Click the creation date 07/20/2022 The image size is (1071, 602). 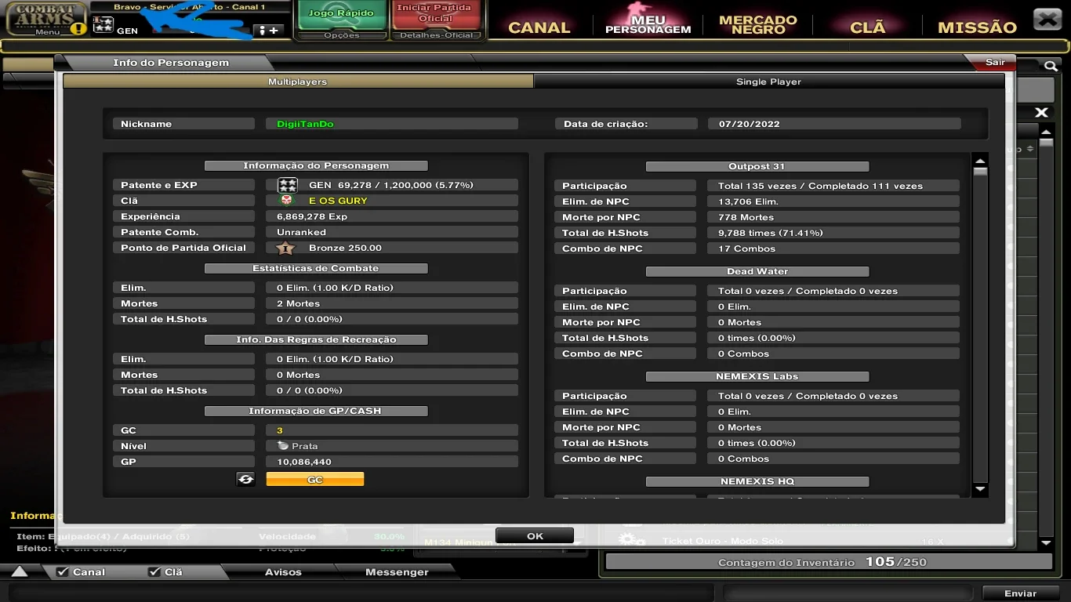coord(749,124)
